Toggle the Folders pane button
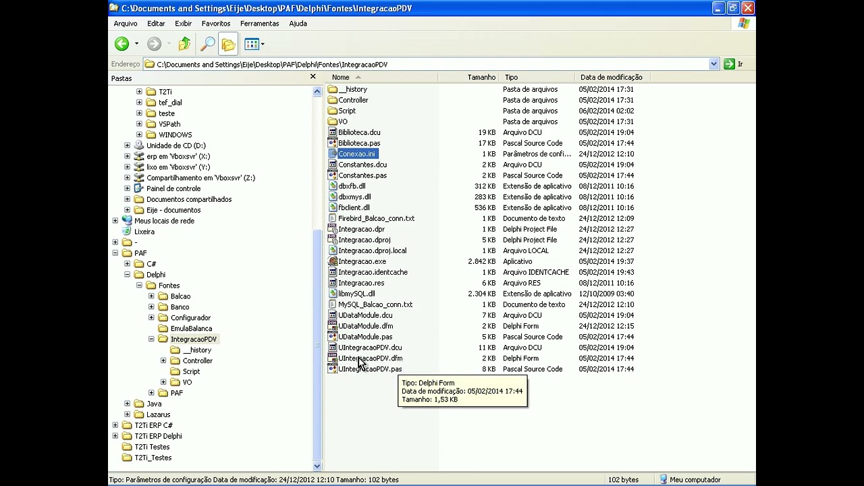The width and height of the screenshot is (864, 486). 228,44
